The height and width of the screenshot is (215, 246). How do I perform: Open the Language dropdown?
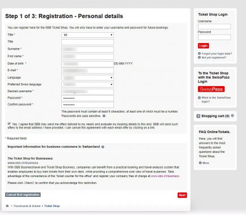click(x=87, y=78)
